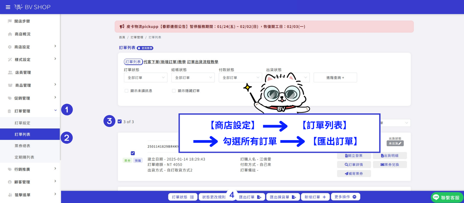This screenshot has height=203, width=464.
Task: Select 訂單列表 in the sidebar submenu
Action: pos(30,134)
